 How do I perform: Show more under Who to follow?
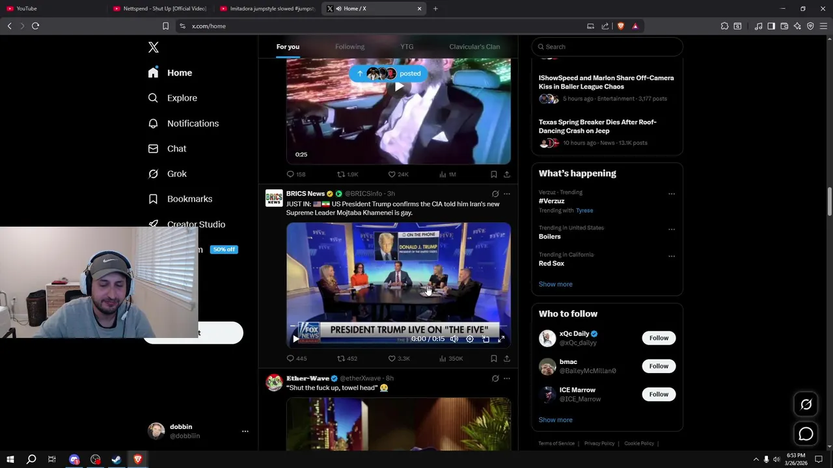point(556,420)
